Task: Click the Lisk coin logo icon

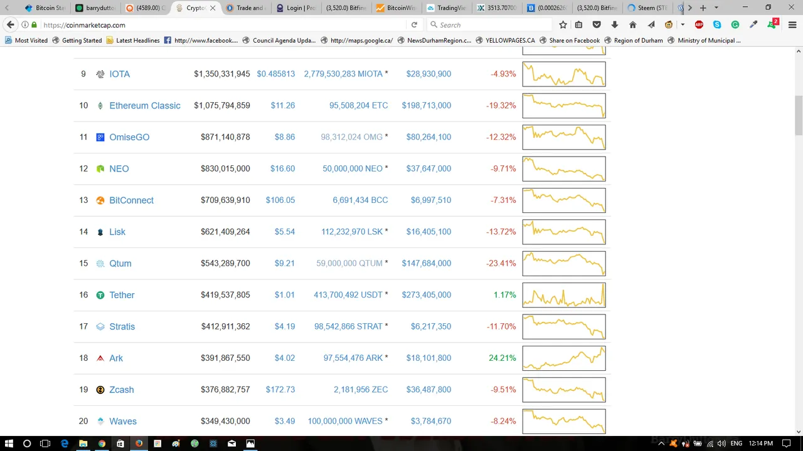Action: (x=100, y=232)
